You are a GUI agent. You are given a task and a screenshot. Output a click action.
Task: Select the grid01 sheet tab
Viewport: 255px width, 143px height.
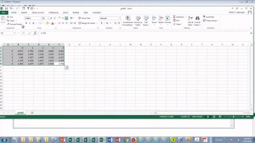point(20,113)
